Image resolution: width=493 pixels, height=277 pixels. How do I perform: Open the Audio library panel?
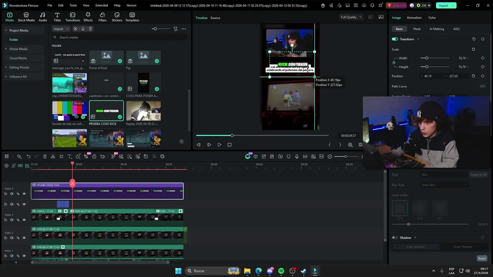pos(43,17)
